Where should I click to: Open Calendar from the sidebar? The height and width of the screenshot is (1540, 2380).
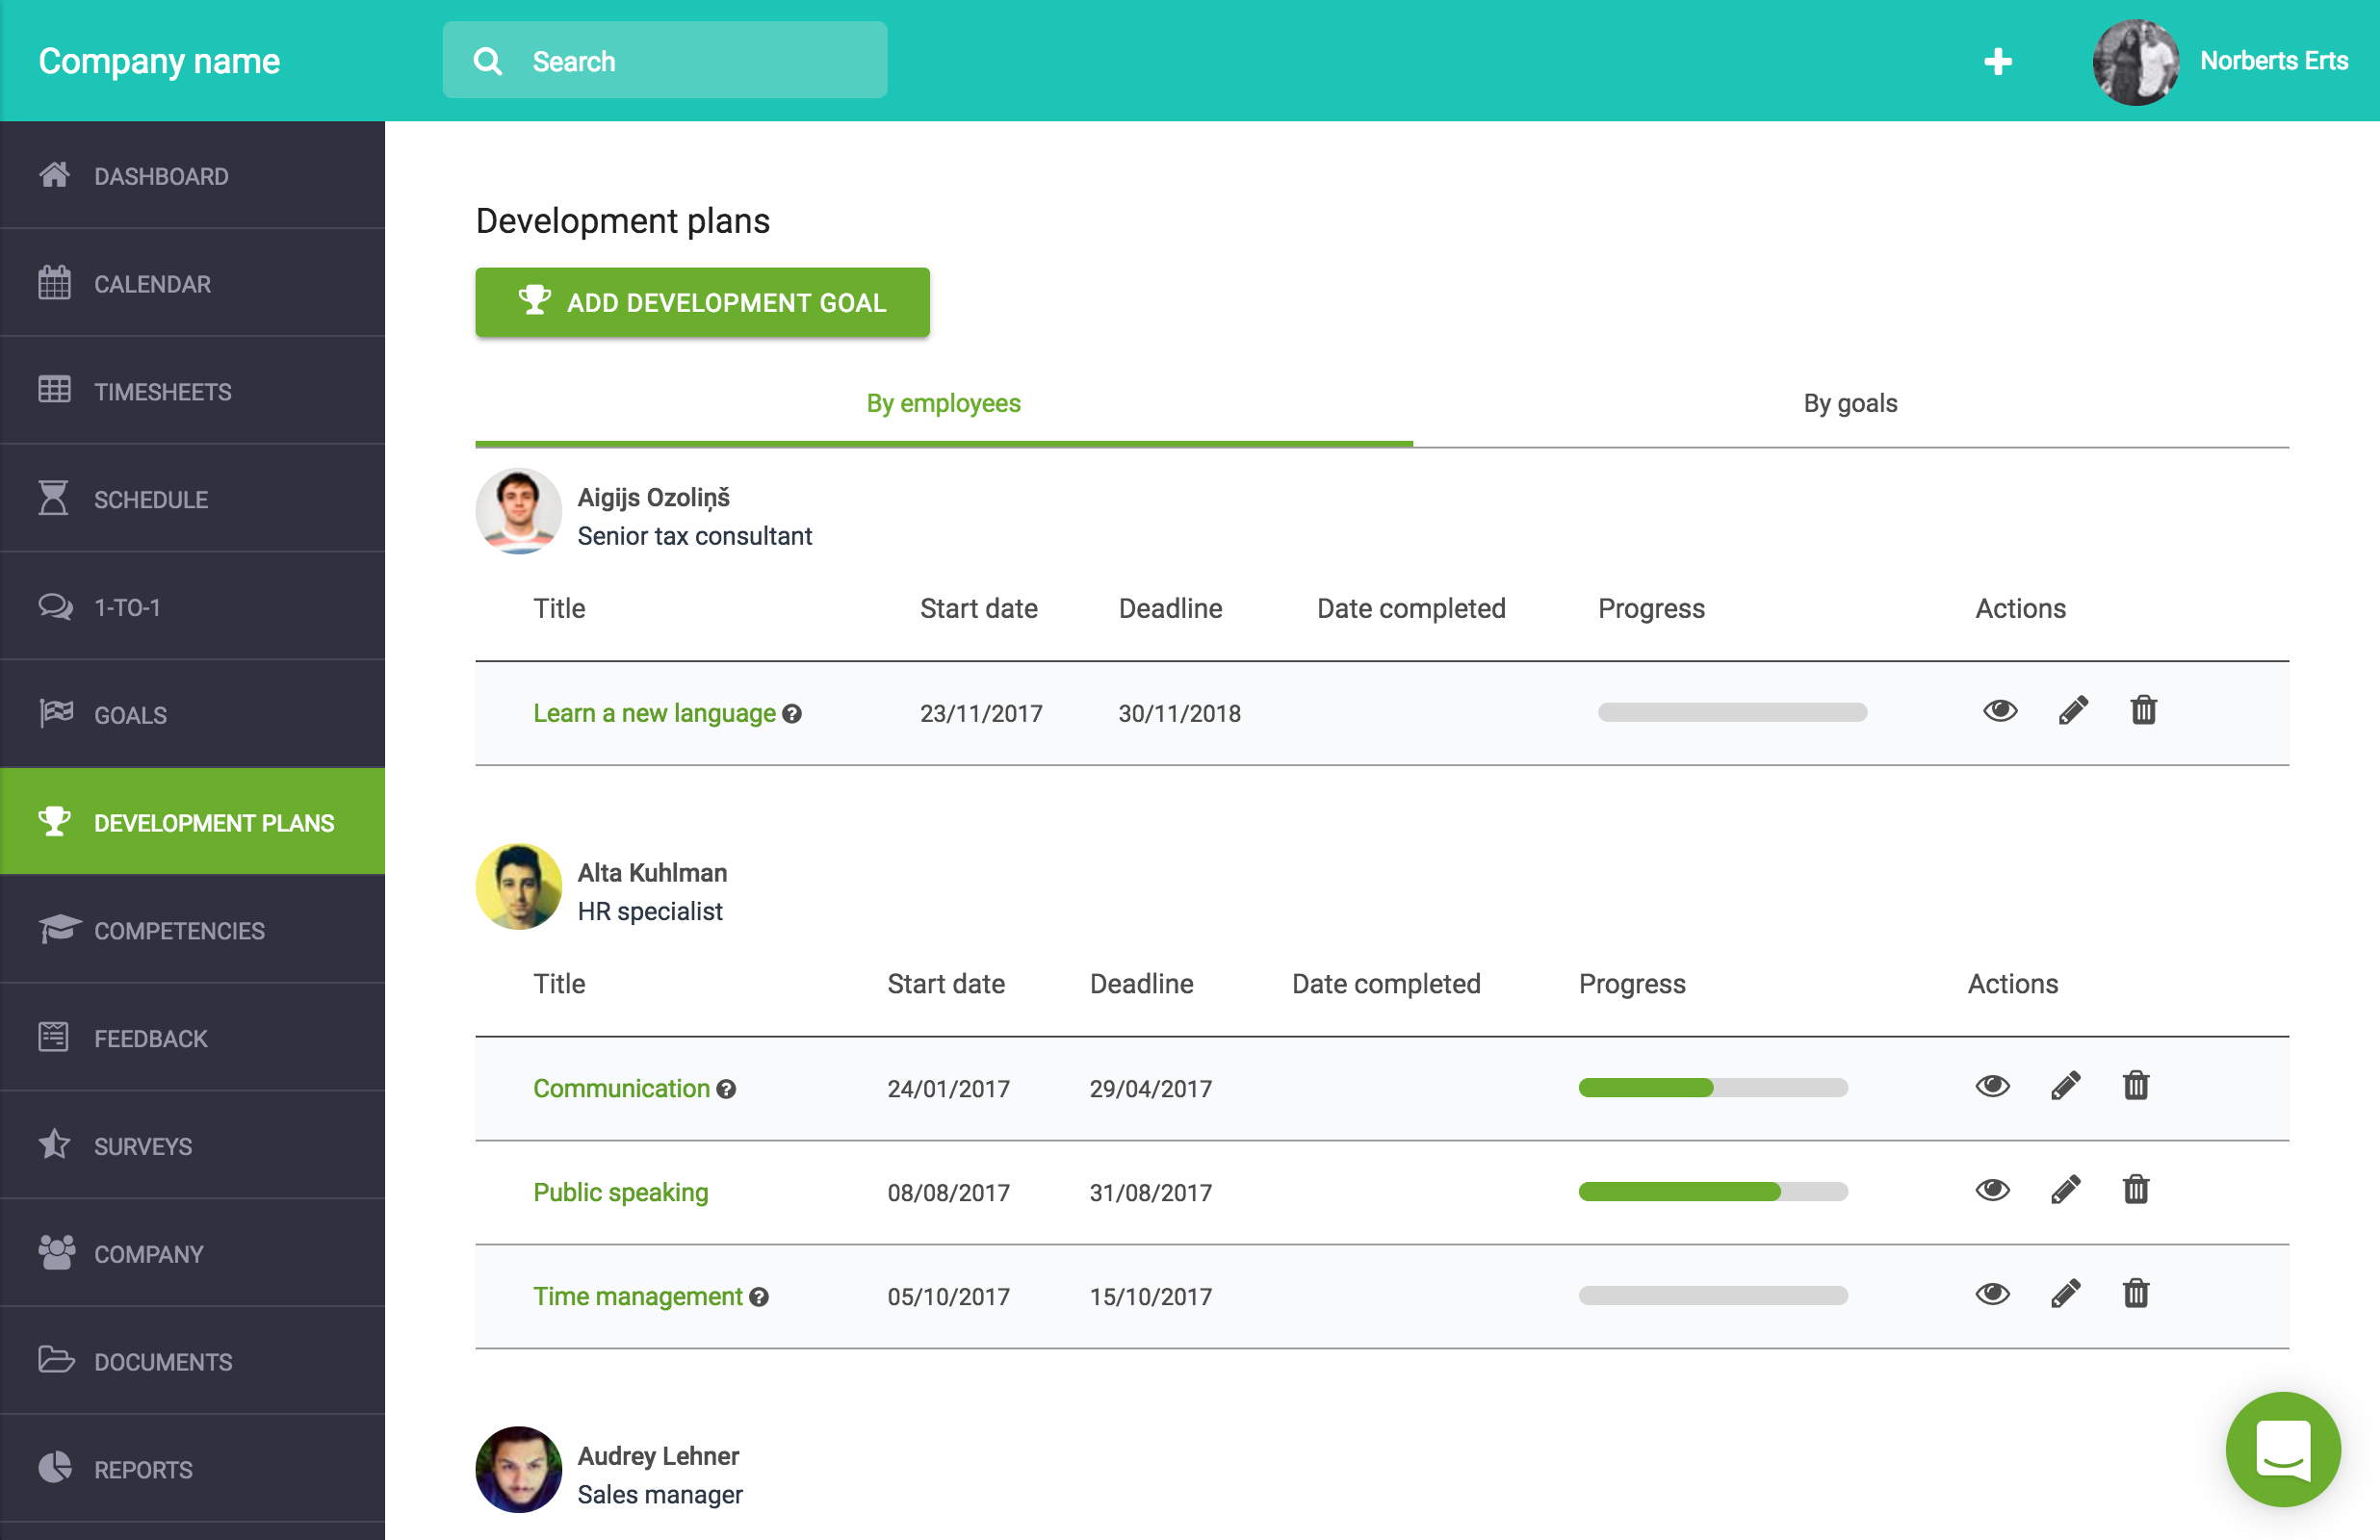click(x=192, y=284)
